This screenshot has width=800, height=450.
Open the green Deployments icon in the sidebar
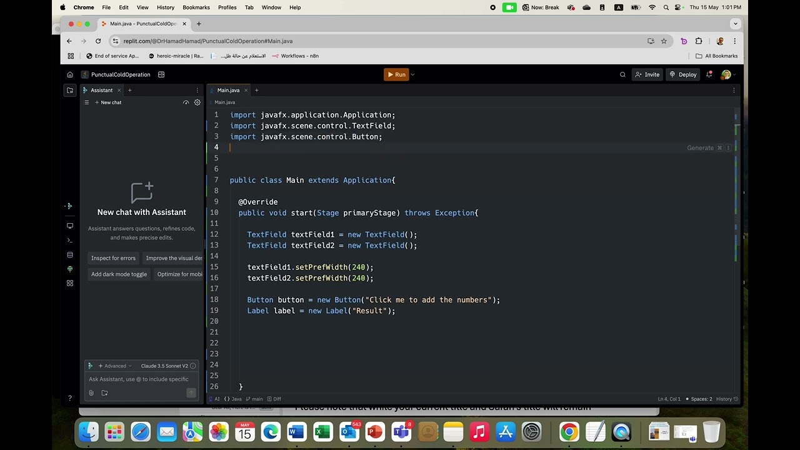click(x=70, y=269)
